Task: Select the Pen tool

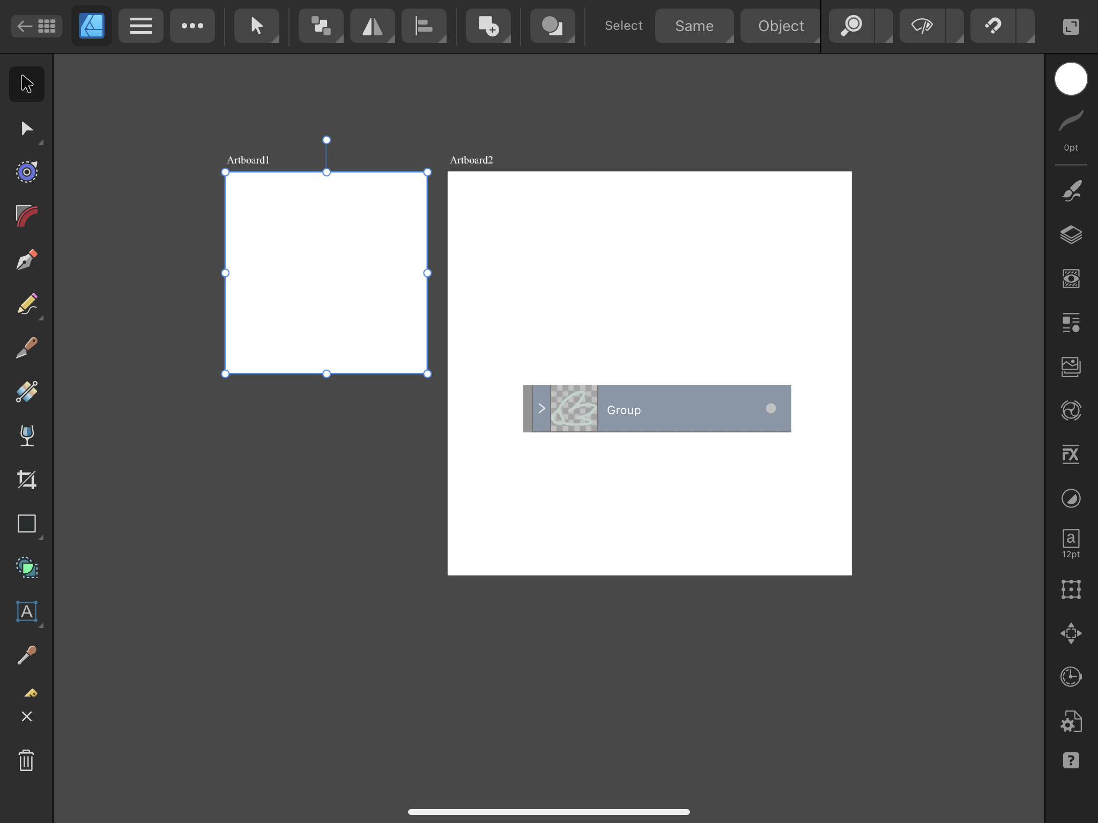Action: [27, 260]
